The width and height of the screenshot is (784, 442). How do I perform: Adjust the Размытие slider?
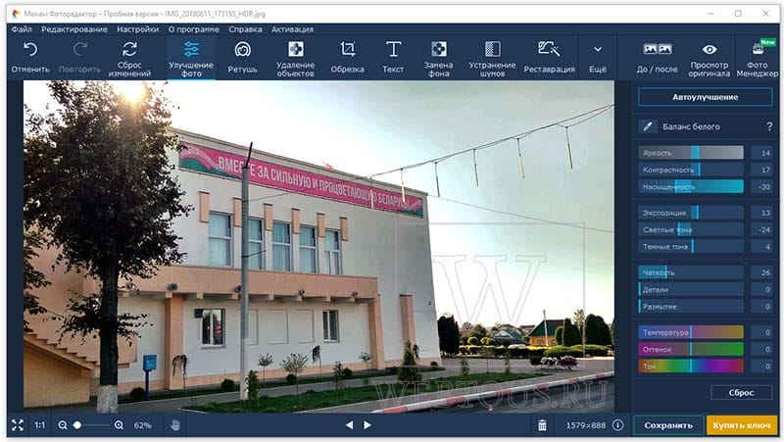tap(691, 307)
